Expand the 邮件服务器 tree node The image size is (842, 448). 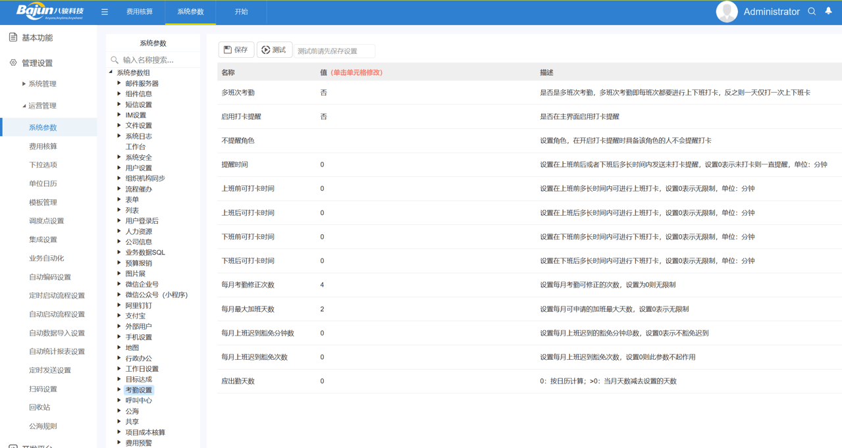pyautogui.click(x=120, y=83)
